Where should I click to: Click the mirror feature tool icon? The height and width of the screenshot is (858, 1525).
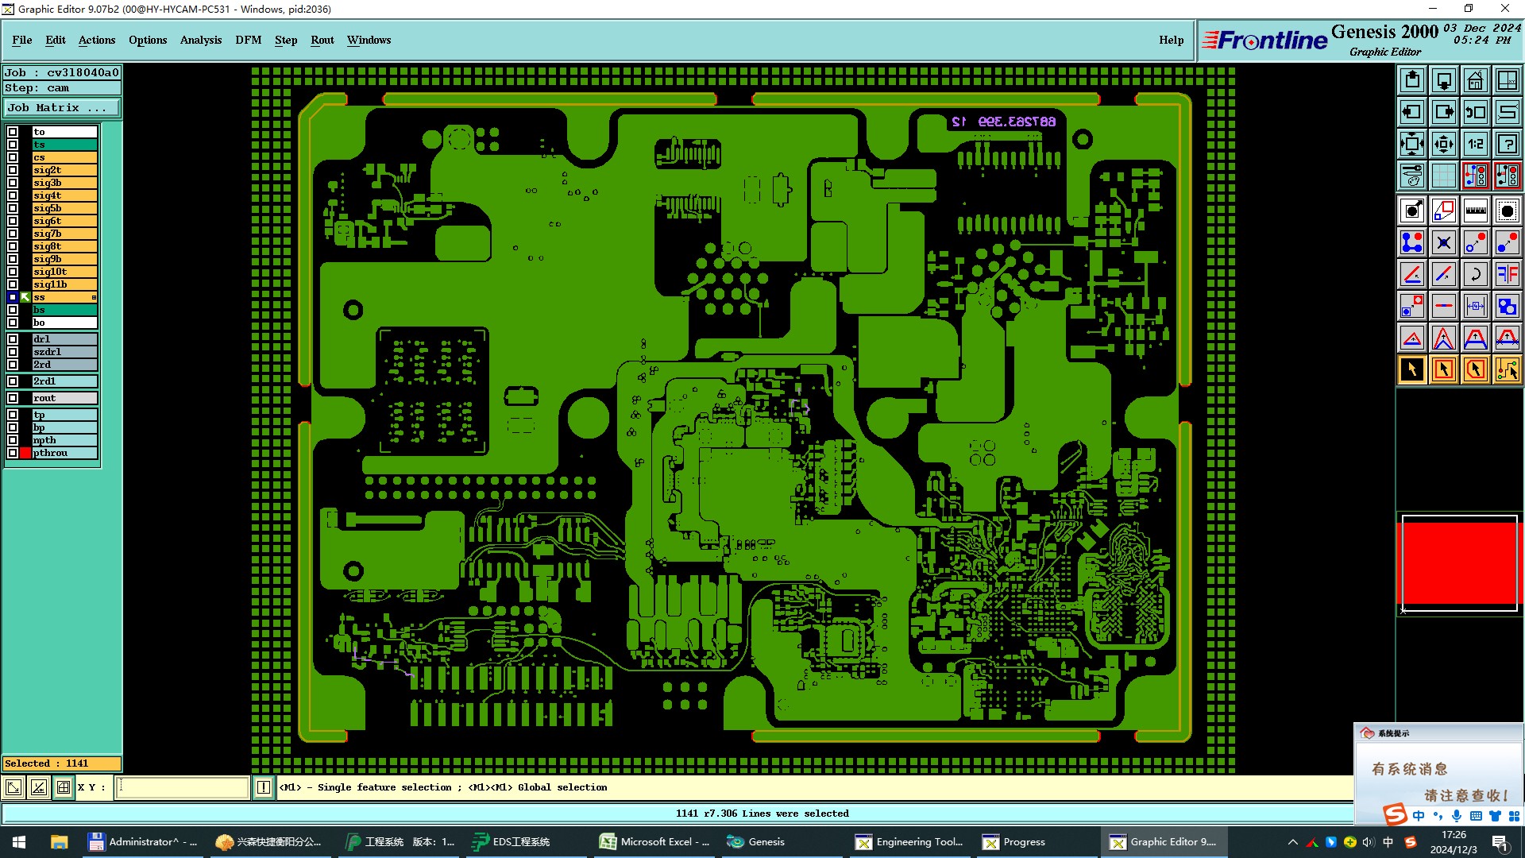[1507, 274]
